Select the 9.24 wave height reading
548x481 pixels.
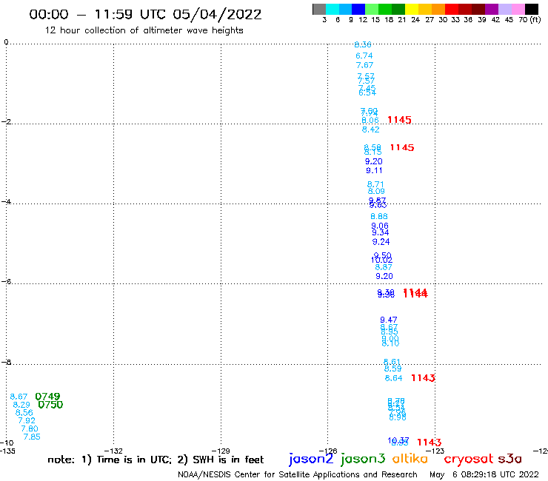381,242
